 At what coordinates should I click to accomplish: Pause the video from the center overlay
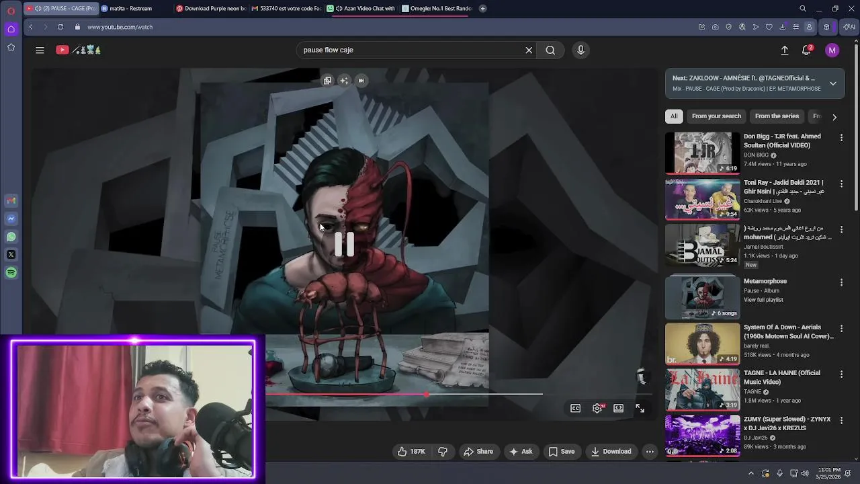[344, 244]
